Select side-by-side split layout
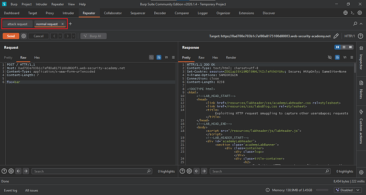The image size is (366, 195). 337,48
